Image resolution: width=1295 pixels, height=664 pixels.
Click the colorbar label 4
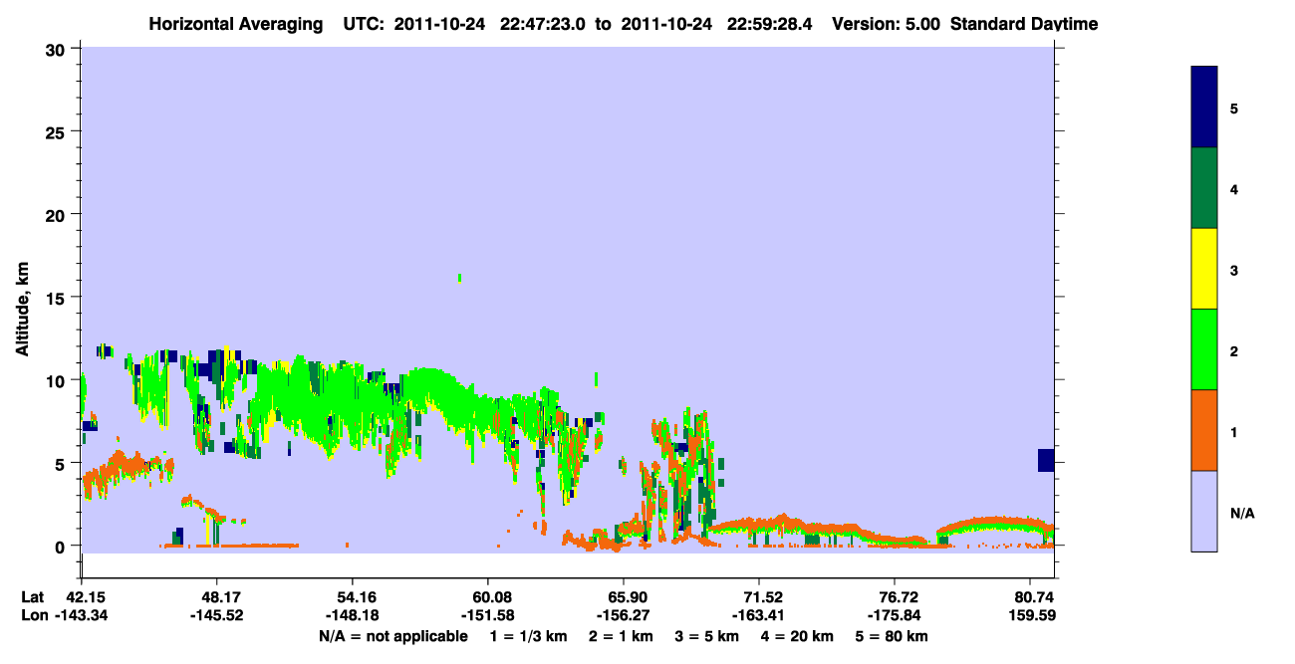coord(1234,188)
